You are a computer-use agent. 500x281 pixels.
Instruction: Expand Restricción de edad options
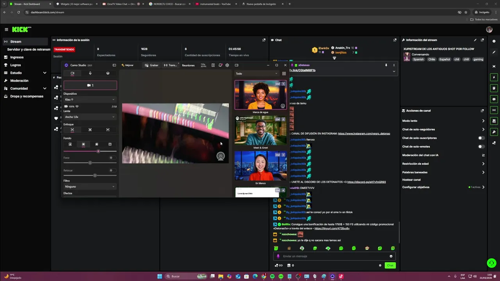click(x=483, y=164)
